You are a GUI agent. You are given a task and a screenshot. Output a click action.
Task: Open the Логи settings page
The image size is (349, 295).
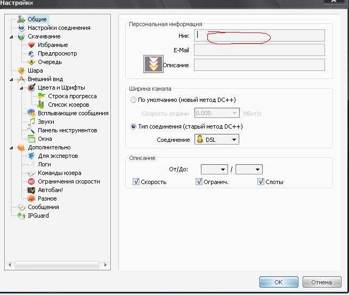[x=44, y=164]
